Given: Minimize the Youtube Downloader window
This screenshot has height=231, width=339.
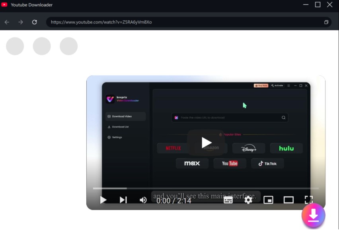Looking at the screenshot, I should click(306, 4).
